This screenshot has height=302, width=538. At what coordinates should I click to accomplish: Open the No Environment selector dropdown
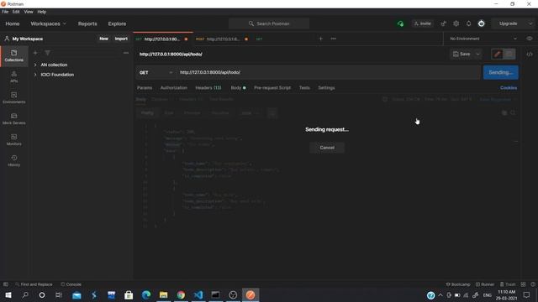[x=483, y=39]
